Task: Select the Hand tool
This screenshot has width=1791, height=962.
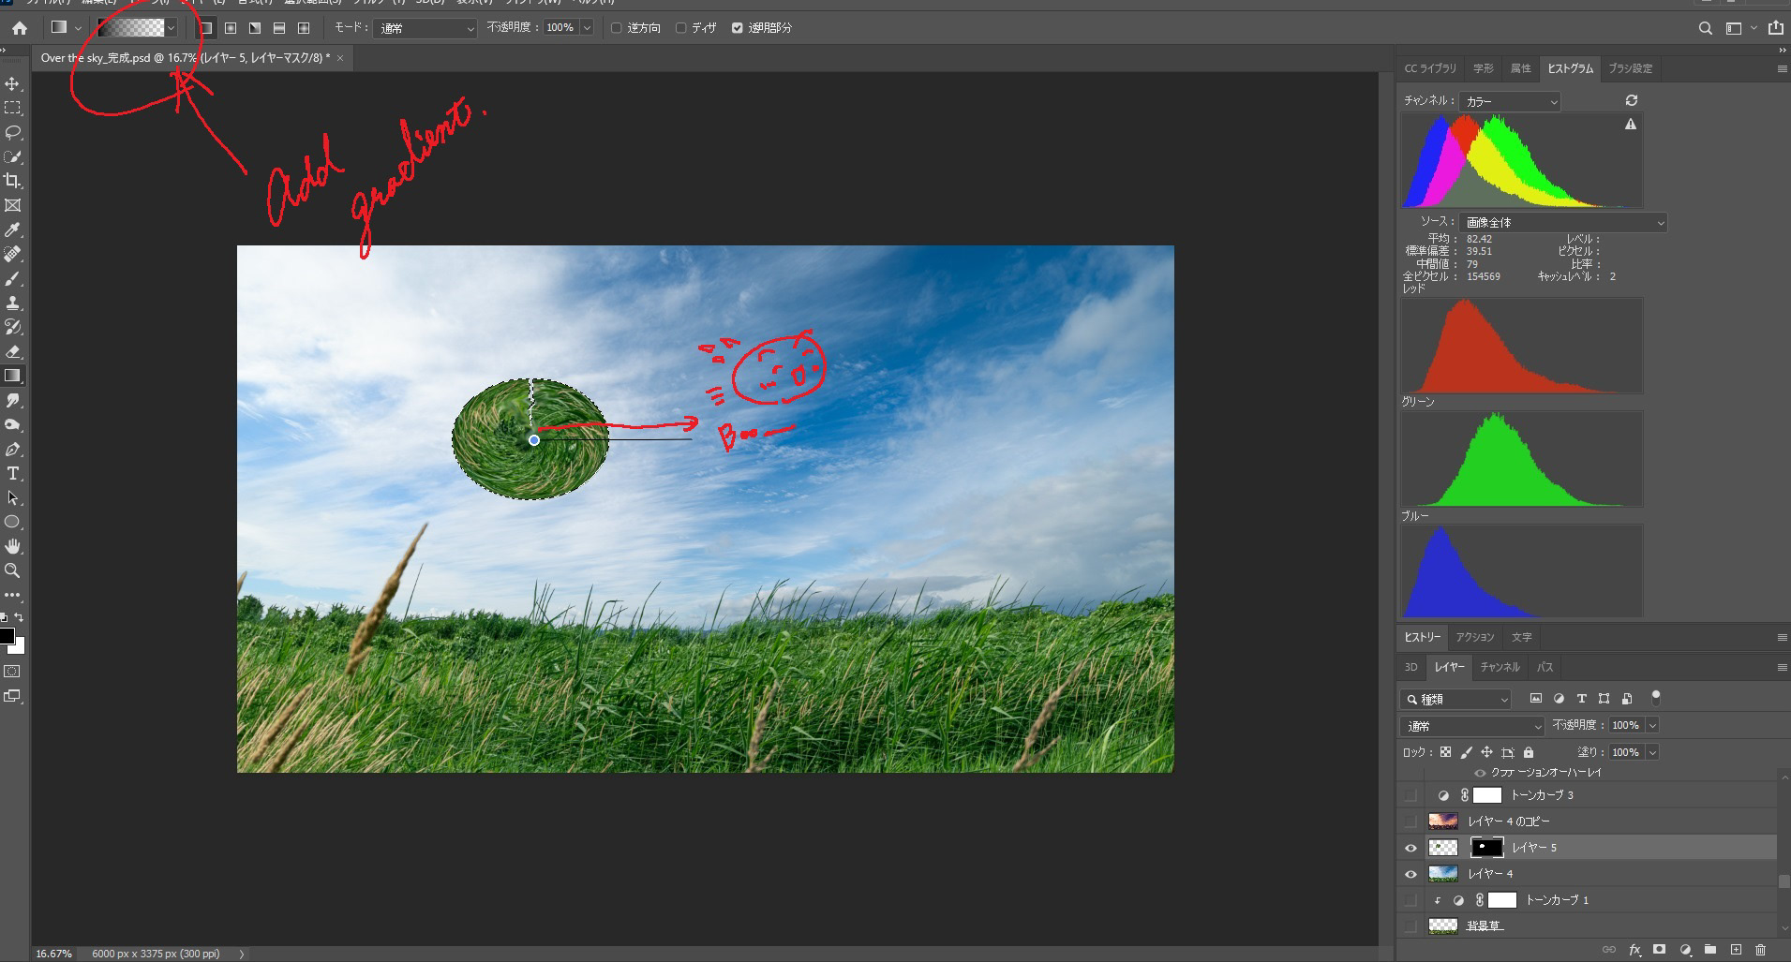Action: [x=13, y=546]
